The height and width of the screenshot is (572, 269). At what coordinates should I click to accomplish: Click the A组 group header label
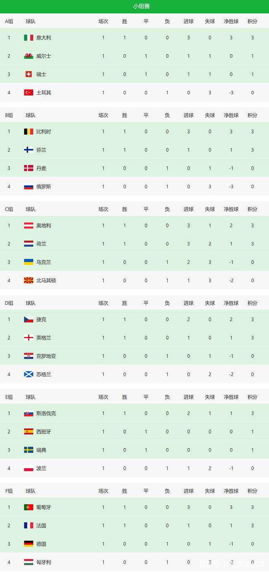(9, 21)
